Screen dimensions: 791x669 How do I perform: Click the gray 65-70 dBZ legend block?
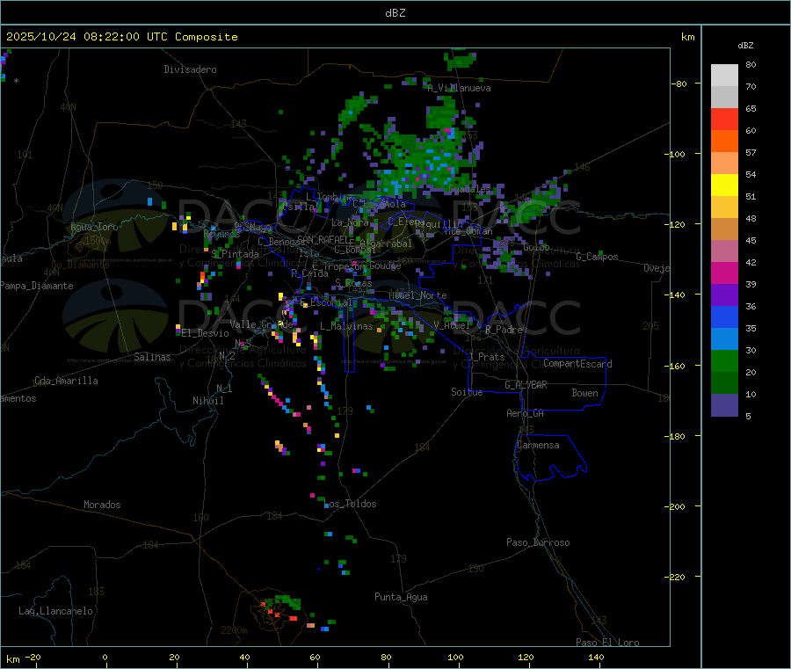pos(724,97)
